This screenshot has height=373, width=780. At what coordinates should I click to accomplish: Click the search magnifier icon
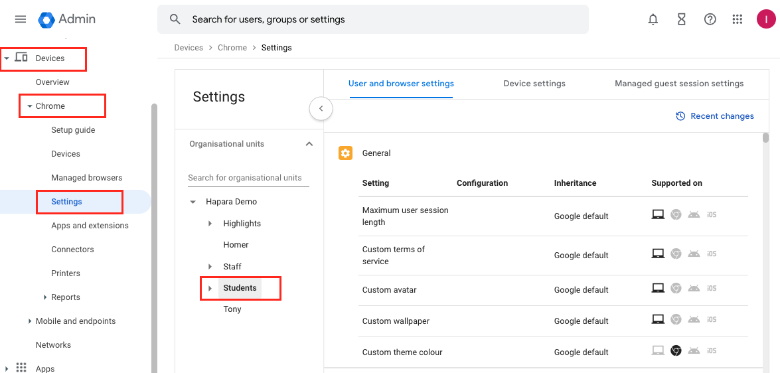coord(175,19)
